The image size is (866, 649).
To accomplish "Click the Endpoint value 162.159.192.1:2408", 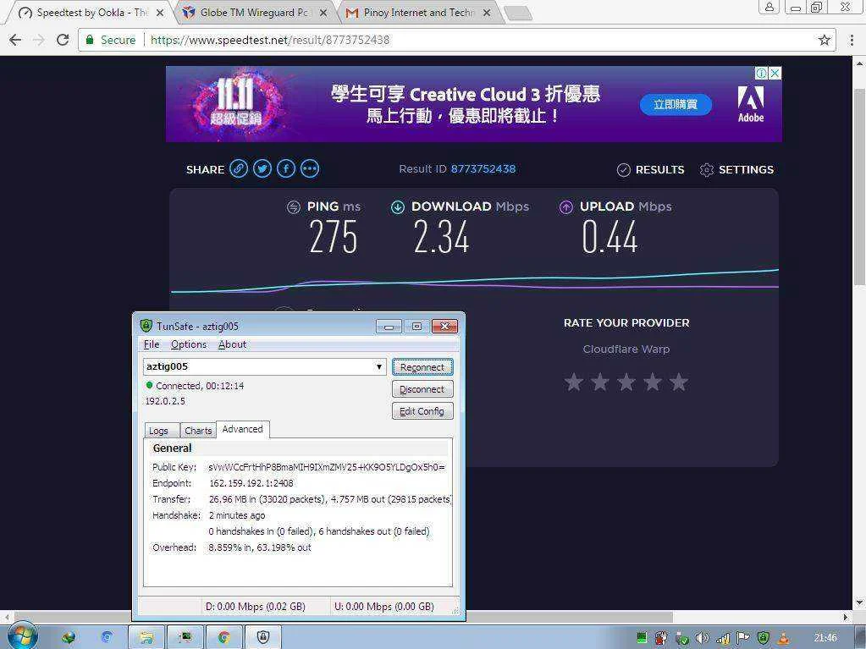I will point(251,483).
